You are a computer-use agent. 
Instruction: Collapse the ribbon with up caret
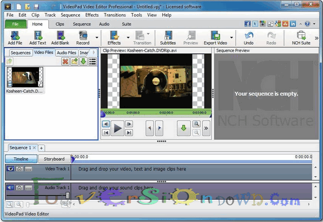click(301, 24)
